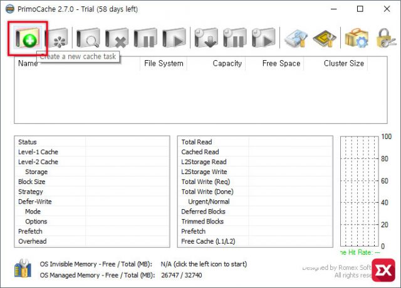Click the File System column header
The height and width of the screenshot is (288, 401).
pos(164,64)
